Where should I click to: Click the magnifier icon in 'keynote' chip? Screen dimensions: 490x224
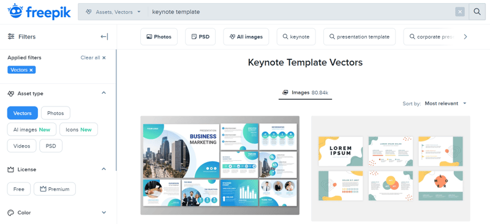pos(285,37)
